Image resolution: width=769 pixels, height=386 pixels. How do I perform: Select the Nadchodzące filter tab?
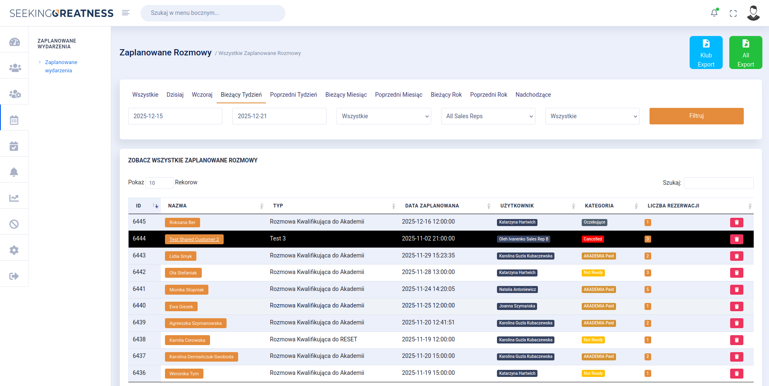tap(533, 95)
